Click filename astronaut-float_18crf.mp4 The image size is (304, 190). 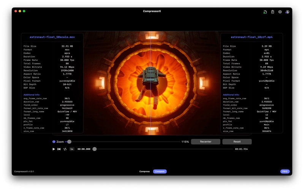coord(252,37)
